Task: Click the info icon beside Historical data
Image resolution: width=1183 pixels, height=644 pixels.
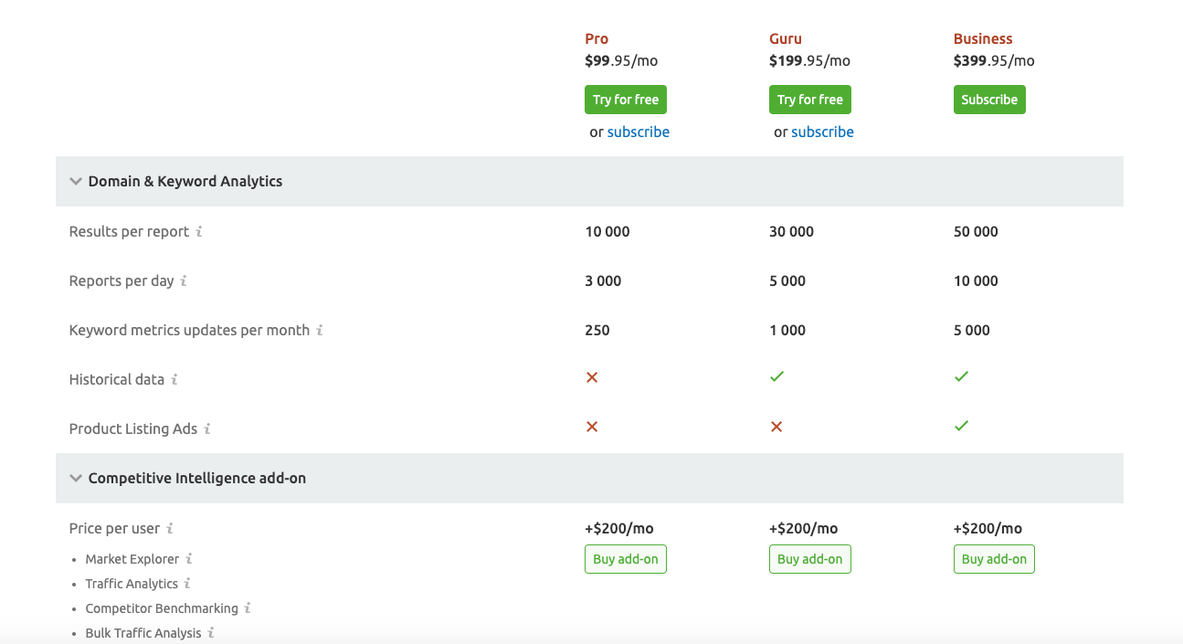Action: click(174, 379)
